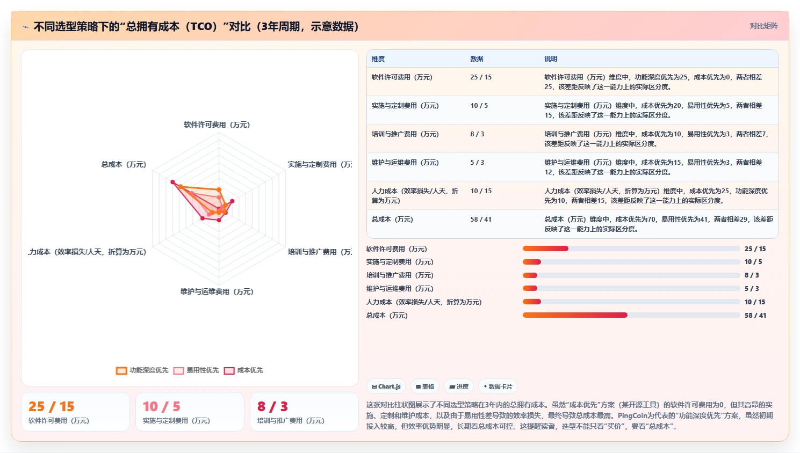Open the 10 / 5 实施与定制费用 card
The width and height of the screenshot is (800, 453).
tap(190, 412)
